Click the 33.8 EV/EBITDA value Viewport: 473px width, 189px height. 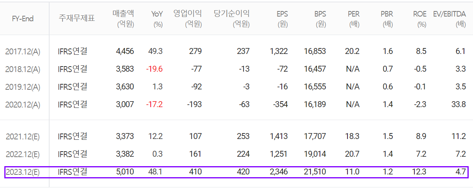[459, 104]
